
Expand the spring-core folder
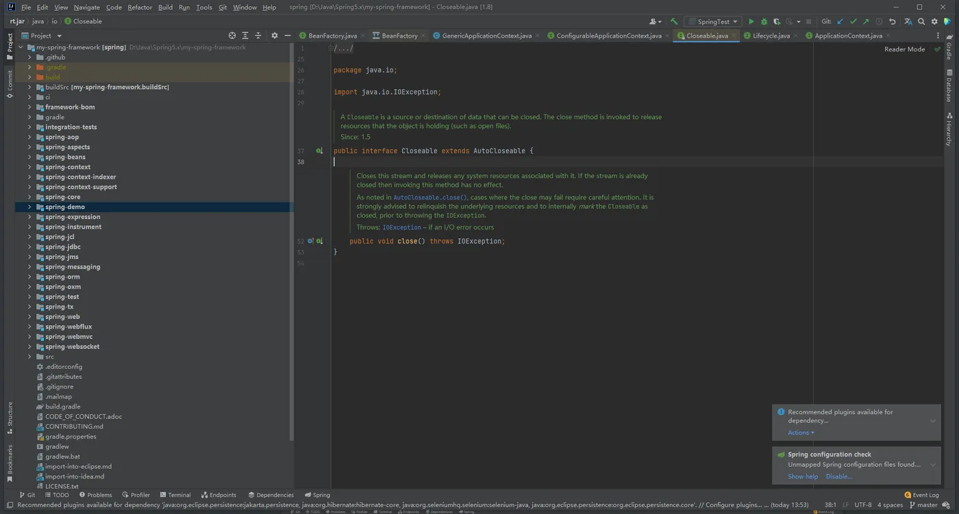[x=29, y=197]
